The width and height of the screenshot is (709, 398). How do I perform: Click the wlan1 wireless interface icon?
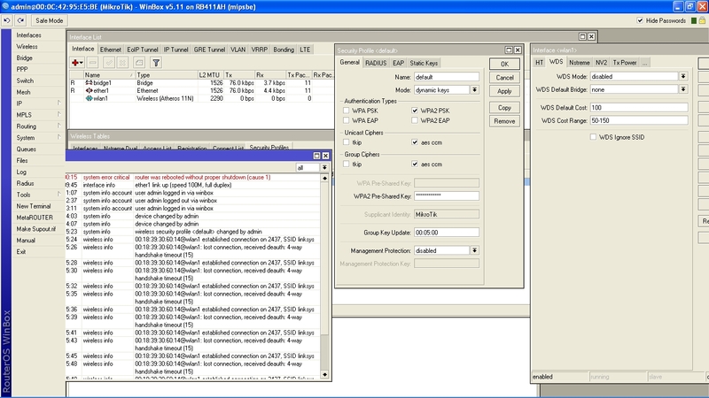tap(90, 98)
